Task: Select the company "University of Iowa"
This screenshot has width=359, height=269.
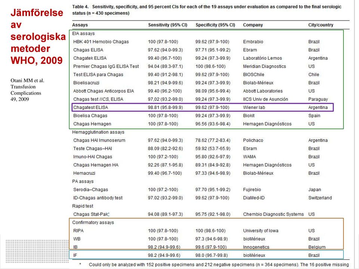Action: (261, 231)
